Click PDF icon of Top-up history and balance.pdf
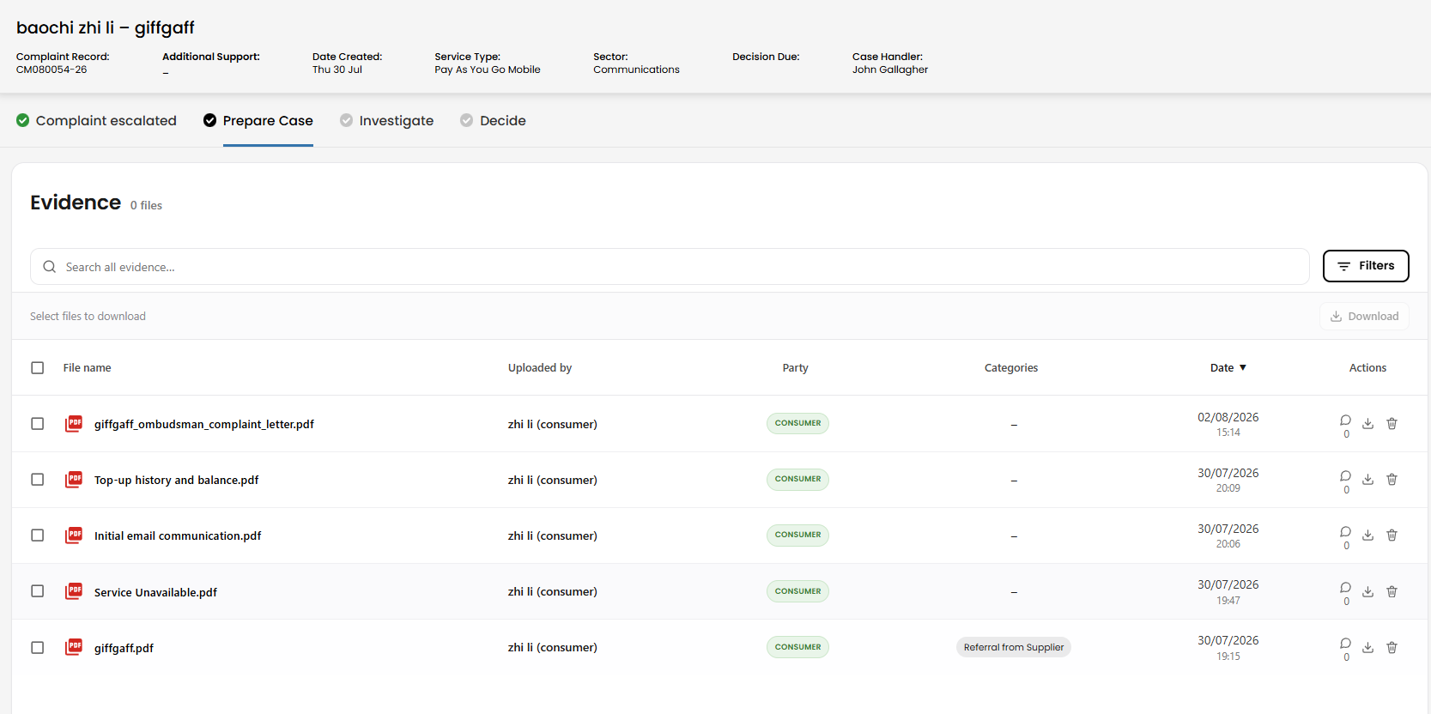1431x714 pixels. tap(74, 480)
